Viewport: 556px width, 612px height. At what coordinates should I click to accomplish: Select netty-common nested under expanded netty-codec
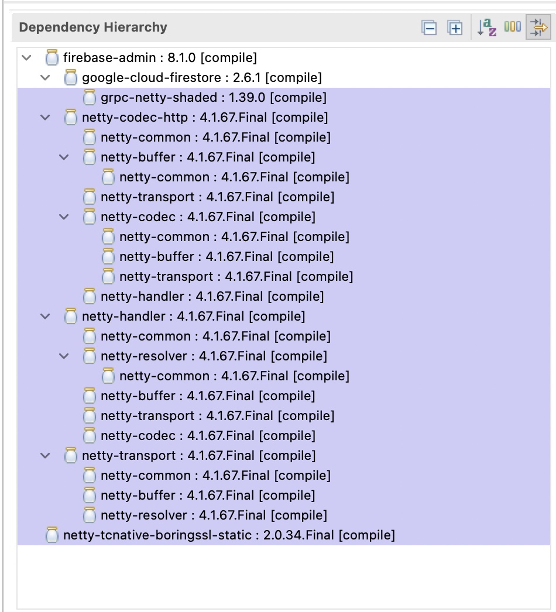click(234, 237)
